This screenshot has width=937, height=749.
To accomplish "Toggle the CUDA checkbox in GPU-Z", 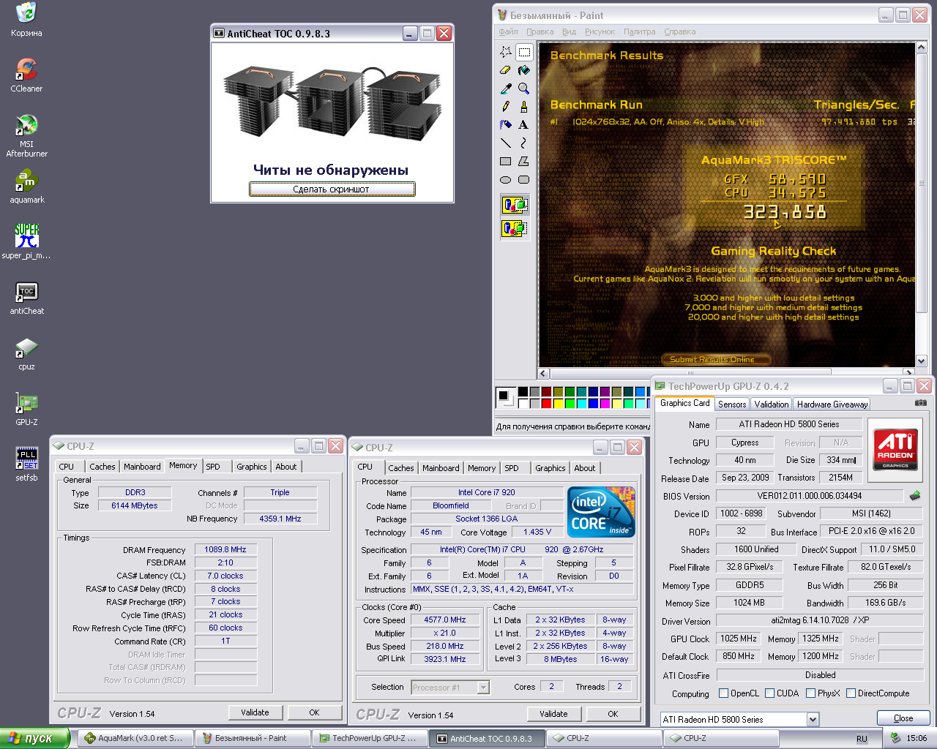I will pos(769,693).
